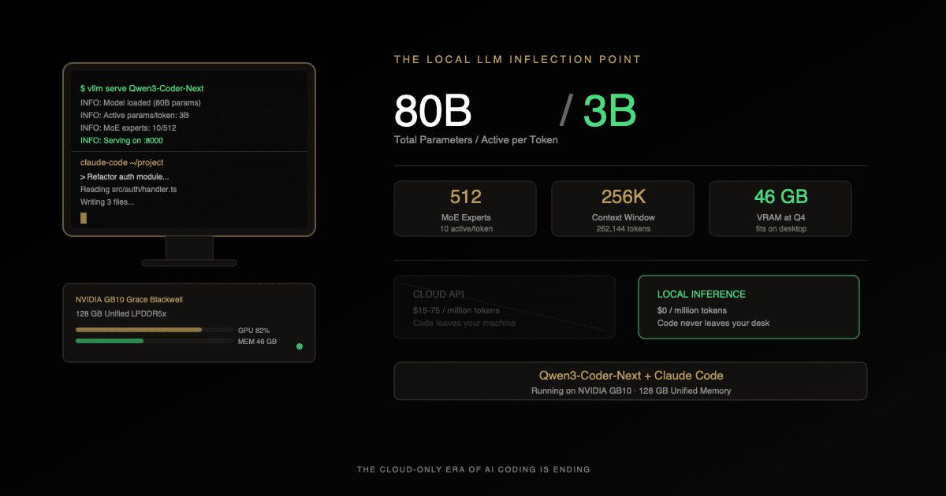Image resolution: width=946 pixels, height=496 pixels.
Task: Open the 256K Context Window card
Action: point(623,209)
